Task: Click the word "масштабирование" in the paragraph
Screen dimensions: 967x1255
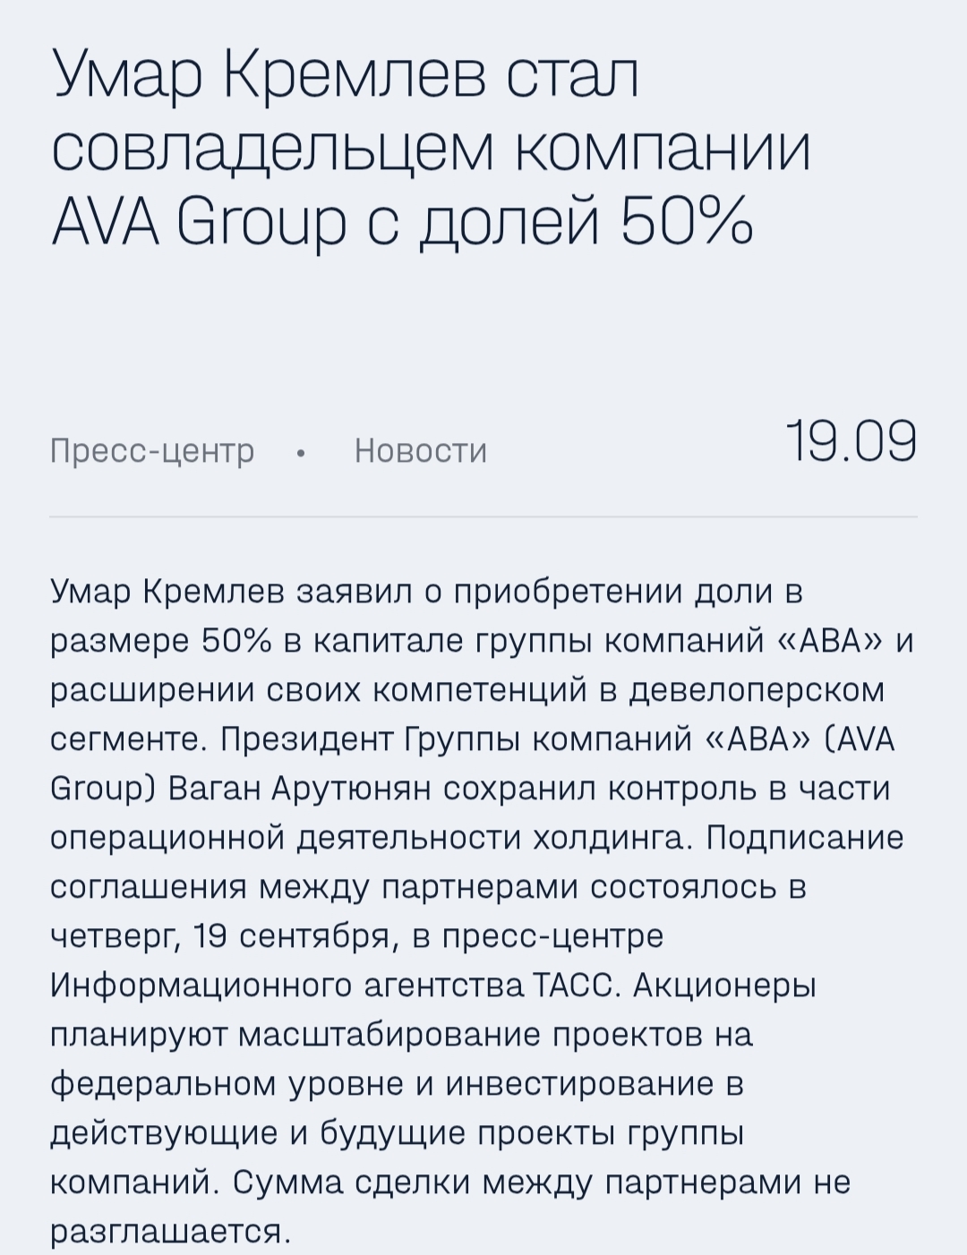Action: tap(390, 1036)
